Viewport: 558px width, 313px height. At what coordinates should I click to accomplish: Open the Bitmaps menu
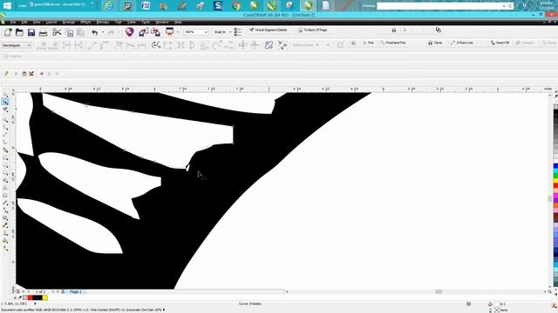103,23
